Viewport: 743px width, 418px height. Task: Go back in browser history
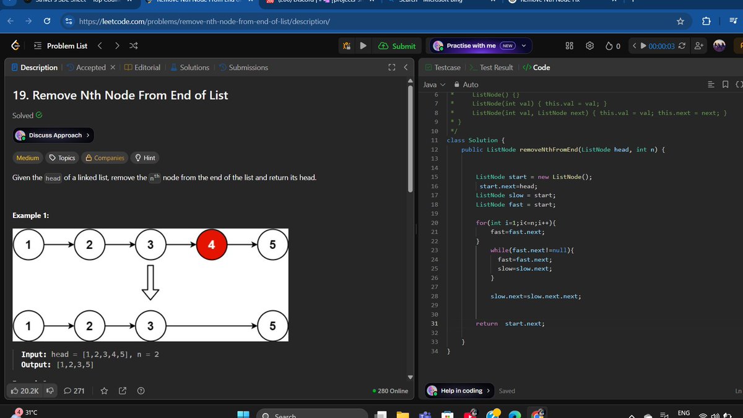pyautogui.click(x=11, y=22)
